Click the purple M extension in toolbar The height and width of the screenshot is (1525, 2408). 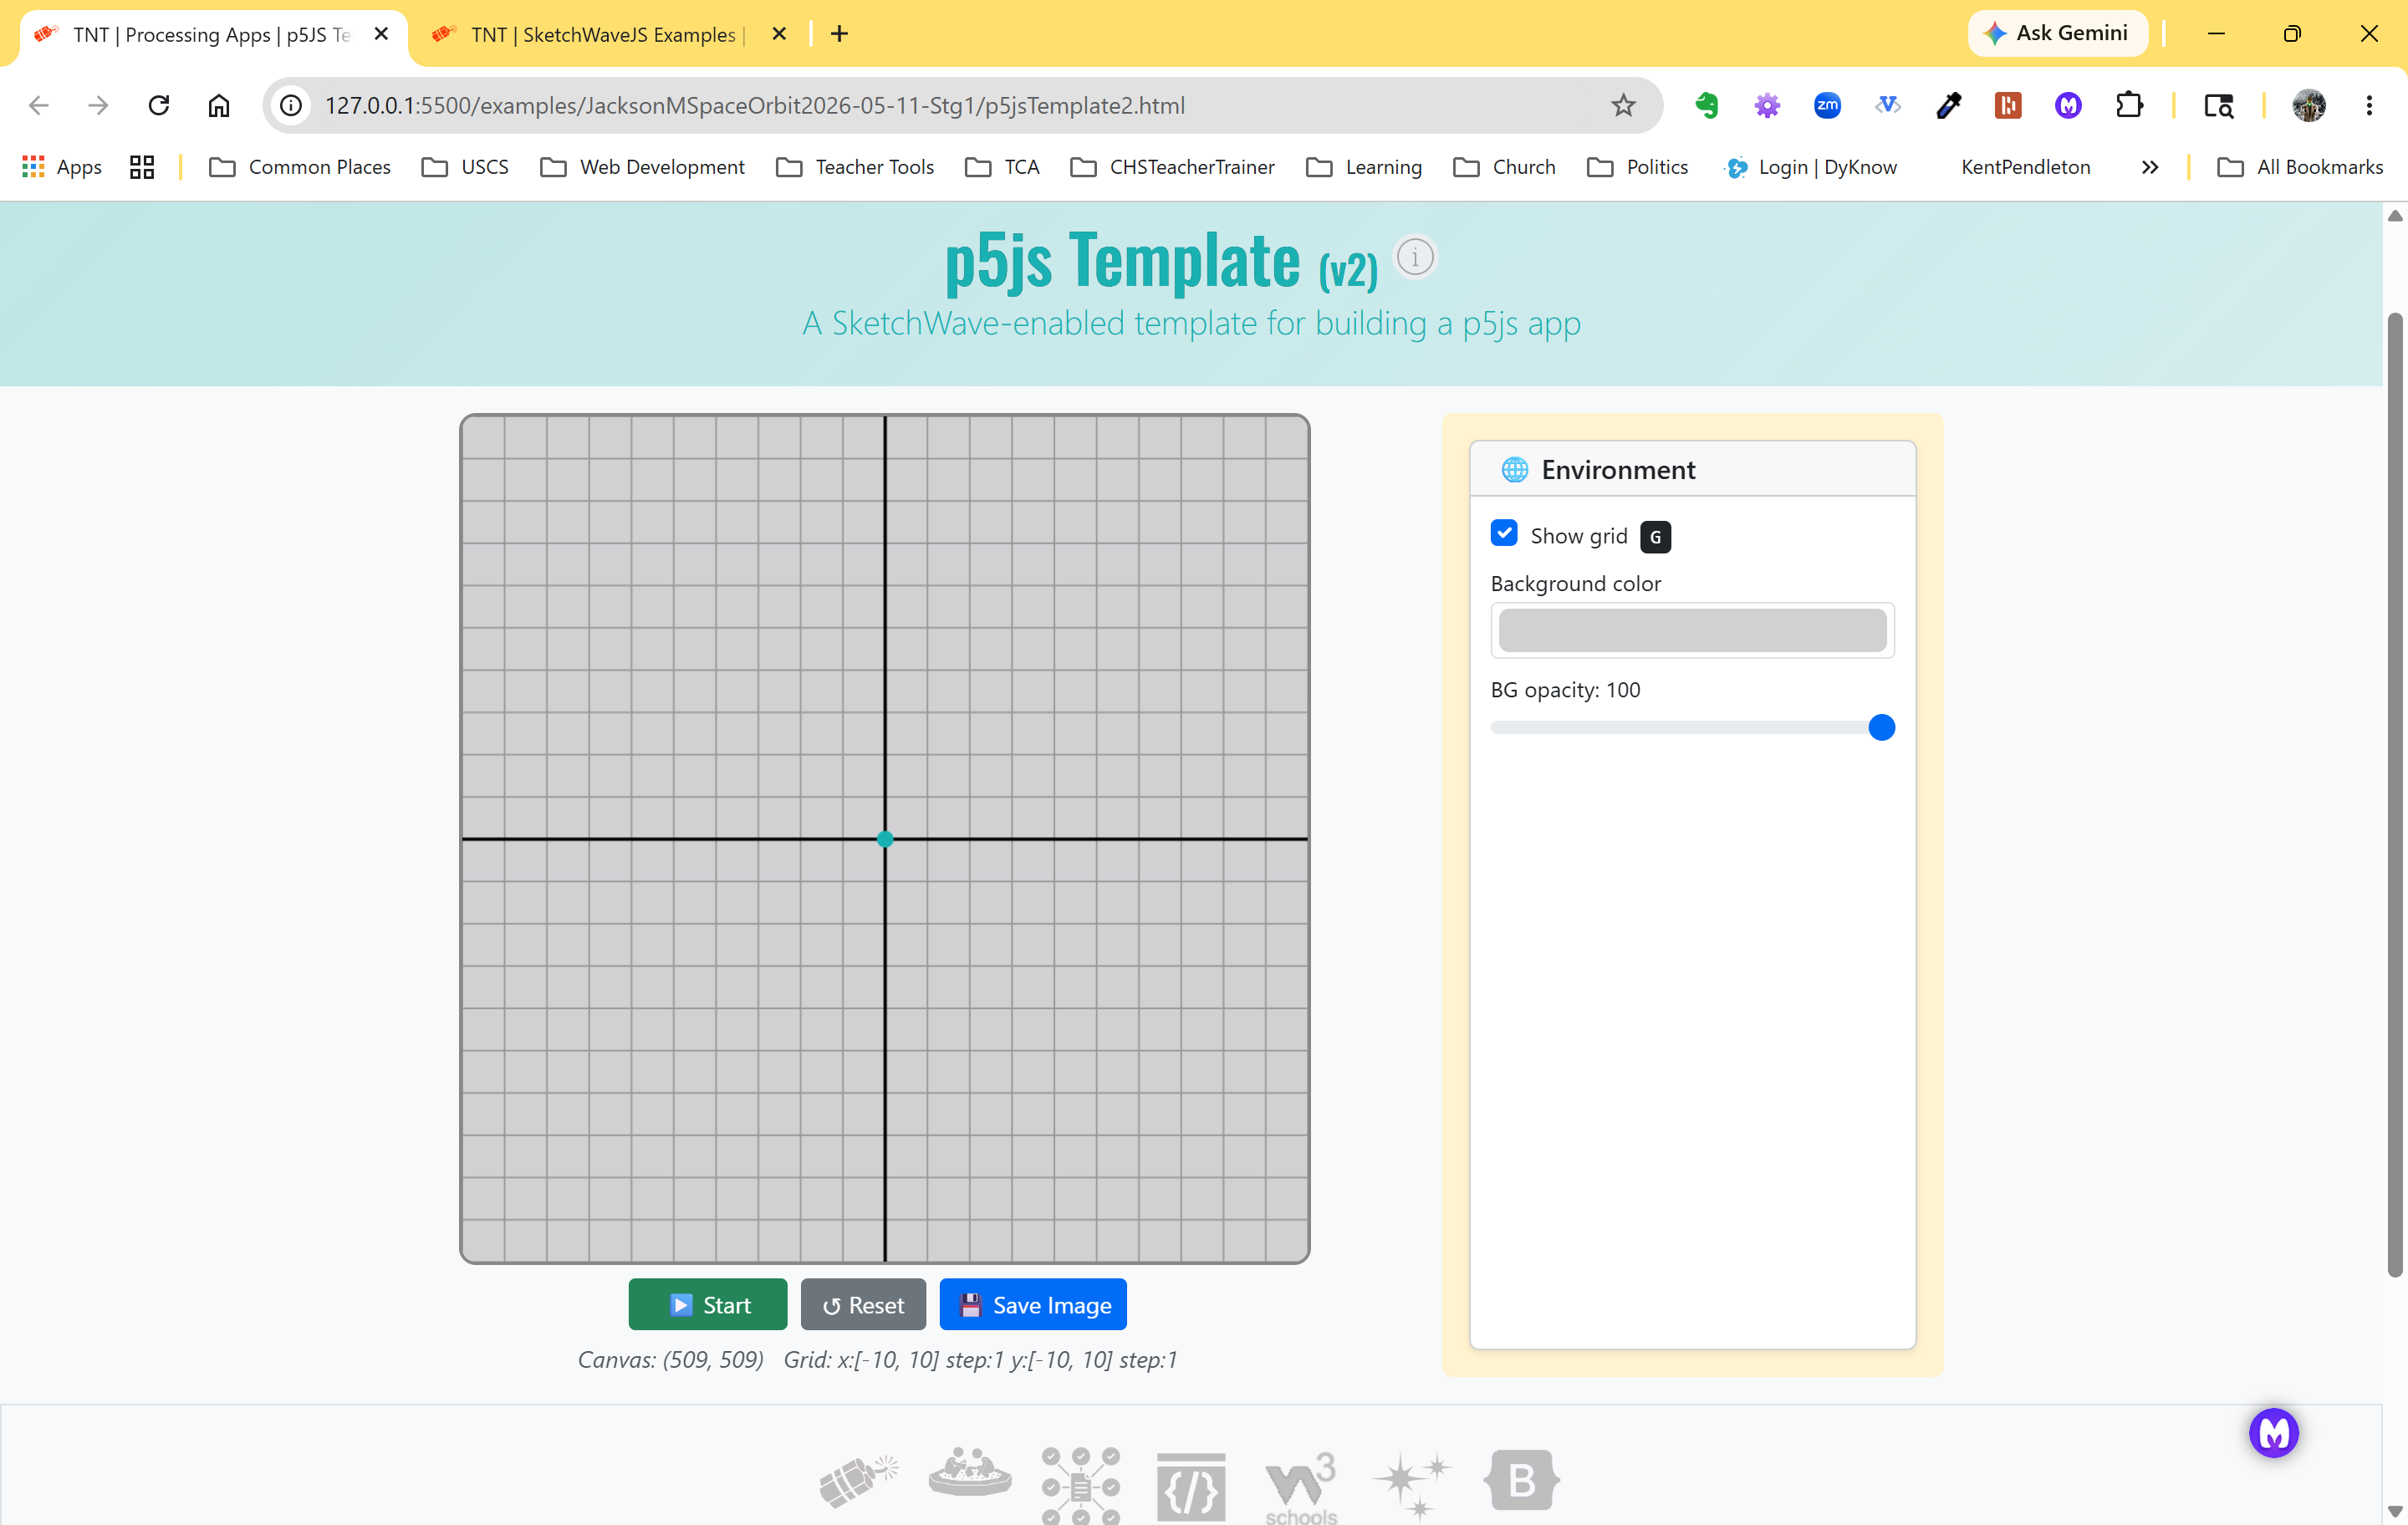click(2068, 105)
